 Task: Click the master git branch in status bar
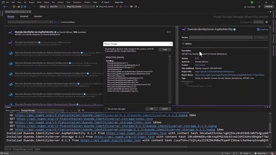245,153
